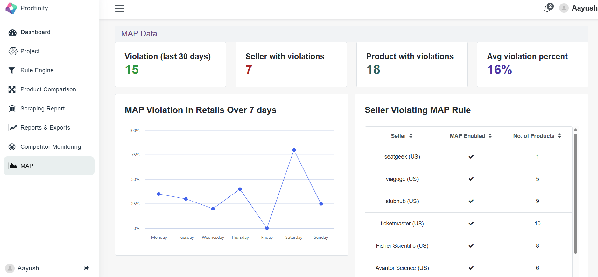Click Avantor Science MAP Enabled checkmark
Viewport: 598px width, 277px height.
point(471,268)
